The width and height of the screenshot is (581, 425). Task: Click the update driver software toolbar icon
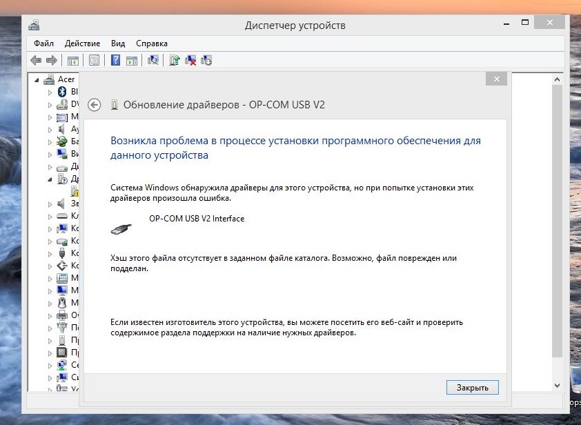tap(175, 60)
